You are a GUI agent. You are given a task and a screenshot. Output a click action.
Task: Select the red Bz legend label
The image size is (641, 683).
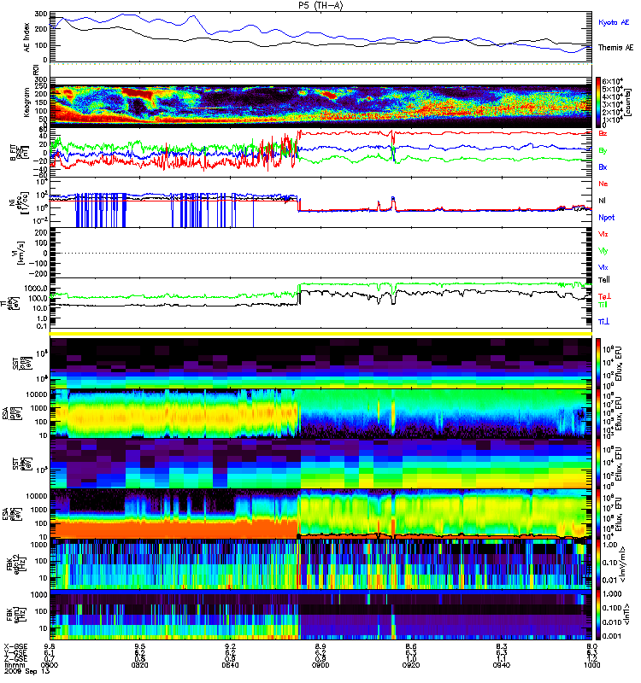tap(603, 133)
